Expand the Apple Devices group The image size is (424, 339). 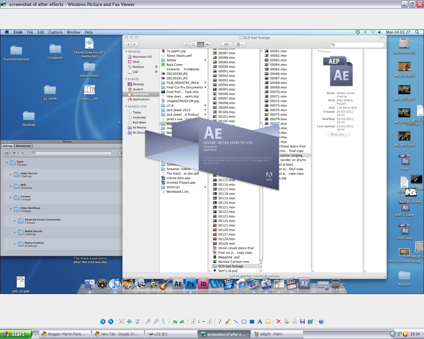[11, 174]
